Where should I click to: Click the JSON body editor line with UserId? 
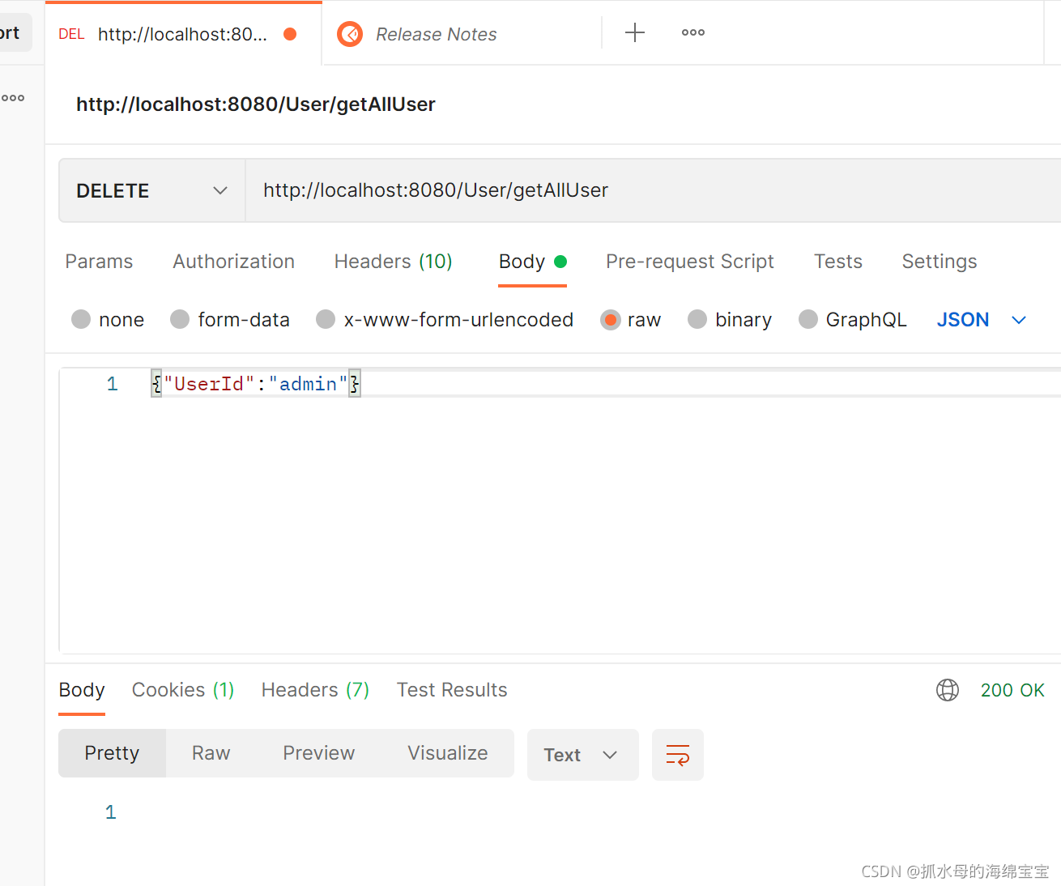256,384
